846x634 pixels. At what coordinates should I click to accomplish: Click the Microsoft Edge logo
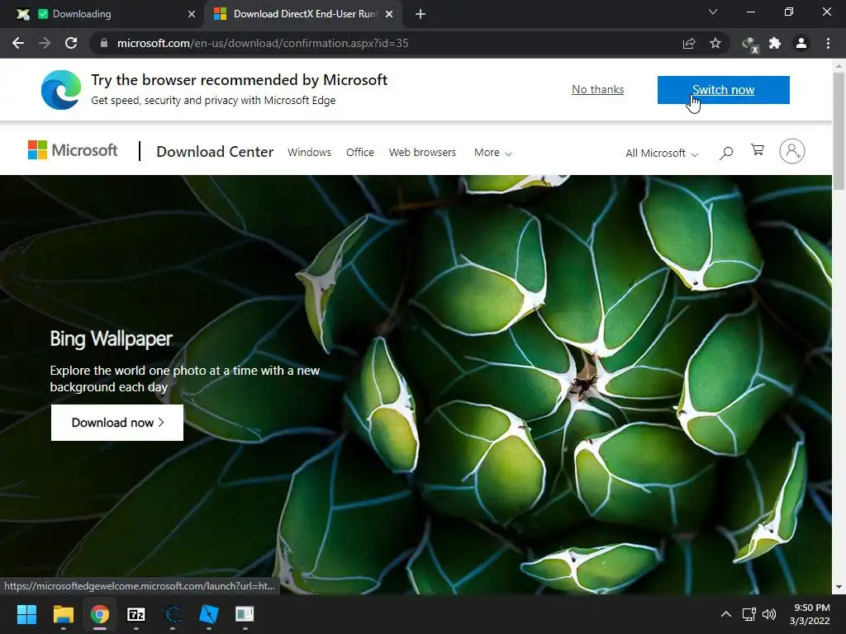[x=61, y=89]
